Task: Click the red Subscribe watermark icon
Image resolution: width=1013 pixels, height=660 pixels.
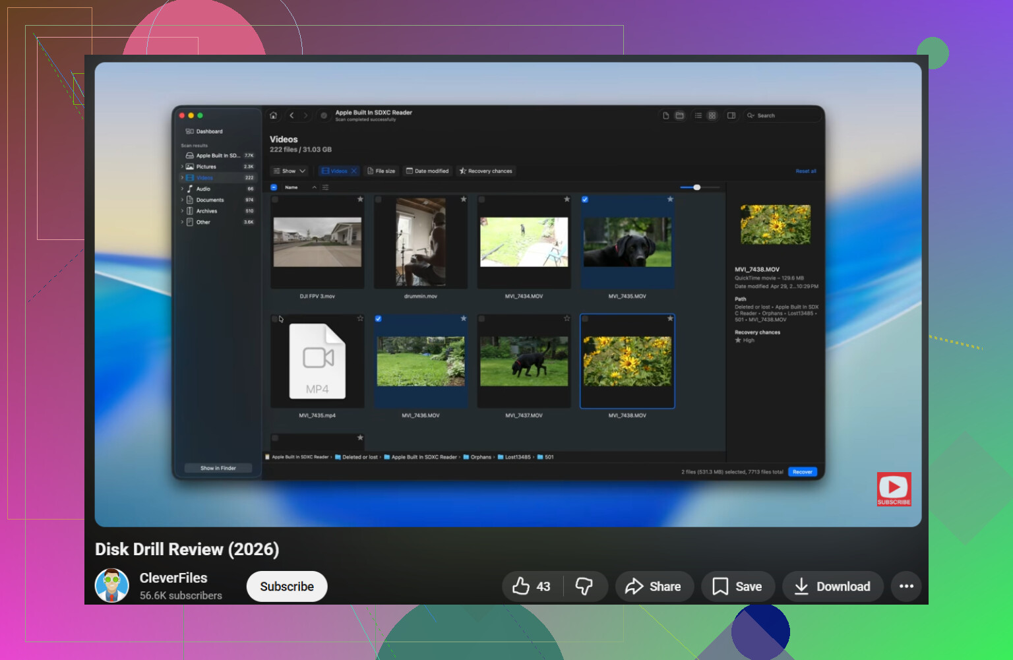Action: coord(894,489)
